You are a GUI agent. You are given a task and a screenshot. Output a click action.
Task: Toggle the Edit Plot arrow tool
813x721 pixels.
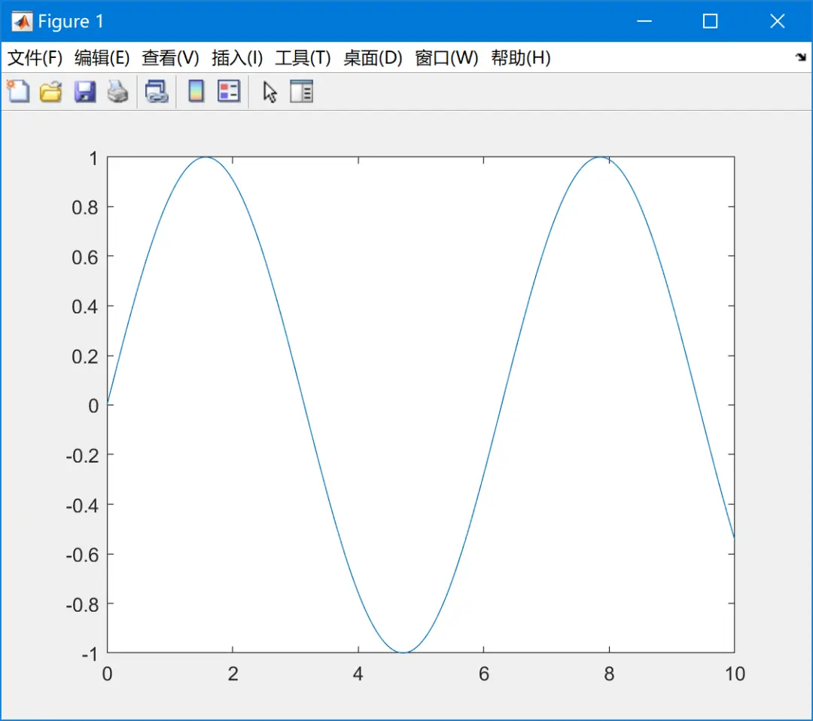click(269, 93)
